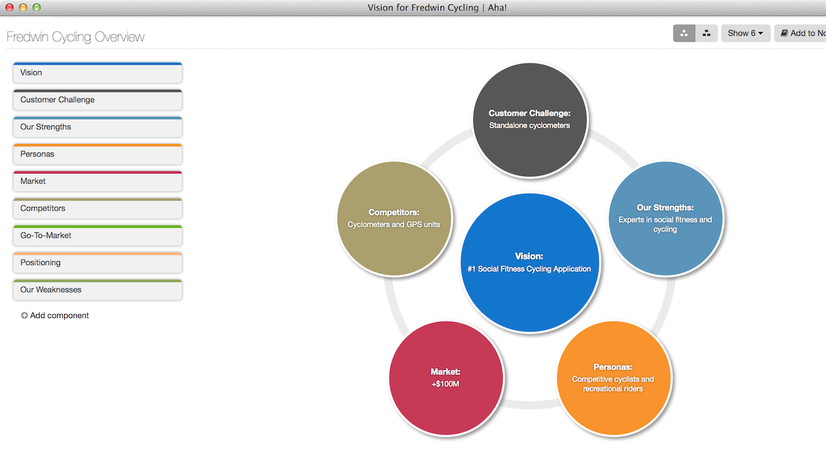Image resolution: width=826 pixels, height=466 pixels.
Task: Click the tan Competitors circle
Action: point(394,218)
